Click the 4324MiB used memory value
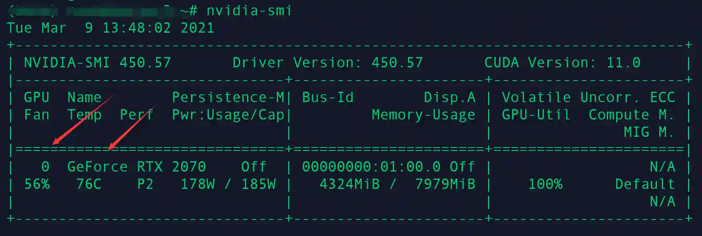Image resolution: width=702 pixels, height=236 pixels. pyautogui.click(x=349, y=184)
